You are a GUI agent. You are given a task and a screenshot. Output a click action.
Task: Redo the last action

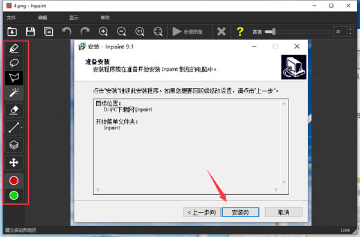(85, 32)
